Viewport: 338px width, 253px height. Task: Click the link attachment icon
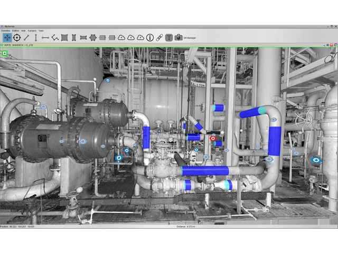click(x=159, y=37)
